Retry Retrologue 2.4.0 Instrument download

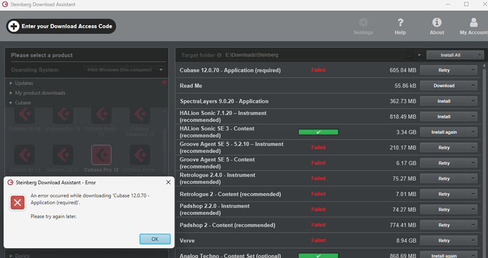444,179
